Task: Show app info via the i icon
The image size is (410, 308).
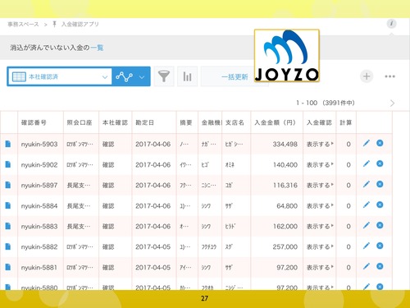Action: pyautogui.click(x=391, y=24)
